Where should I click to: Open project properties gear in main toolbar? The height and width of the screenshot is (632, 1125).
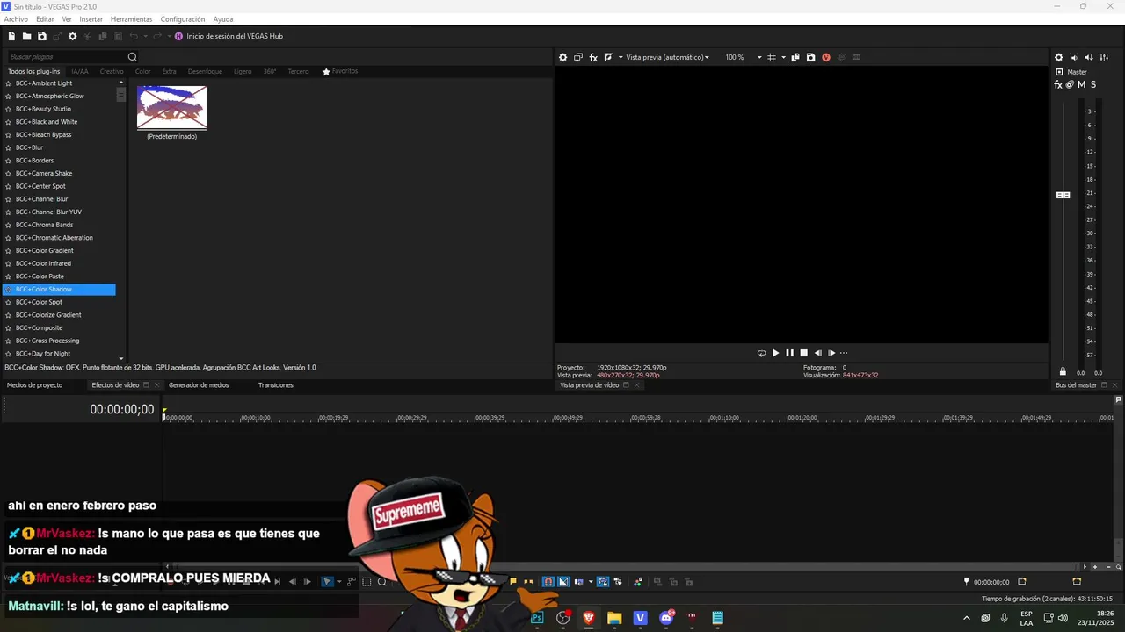point(73,36)
